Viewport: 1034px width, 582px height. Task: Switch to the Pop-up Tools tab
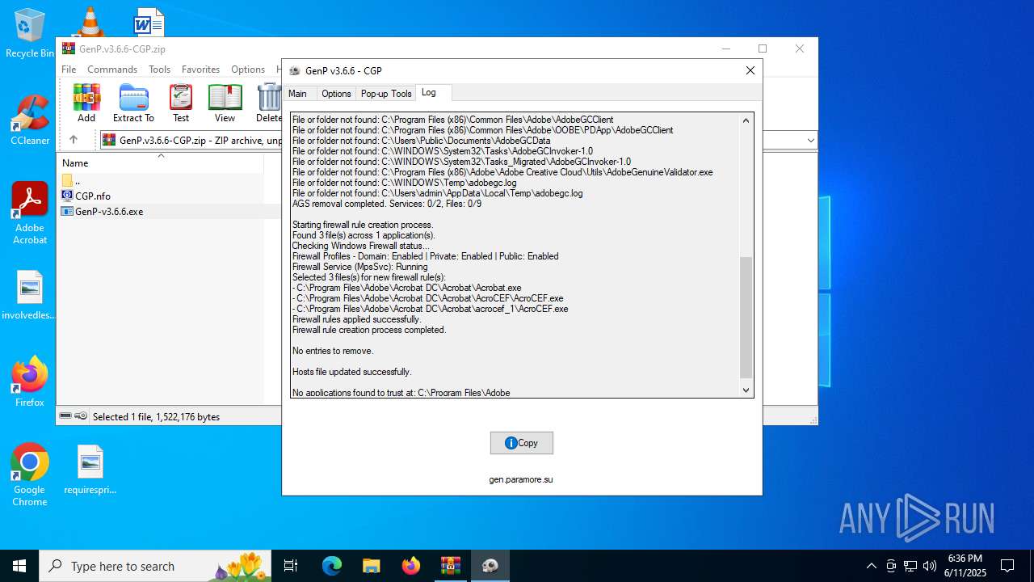point(386,94)
